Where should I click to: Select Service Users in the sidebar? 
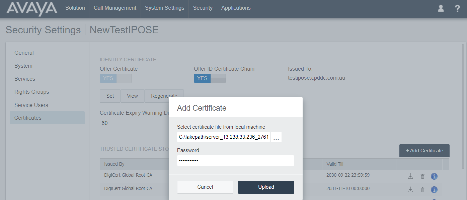(x=47, y=105)
